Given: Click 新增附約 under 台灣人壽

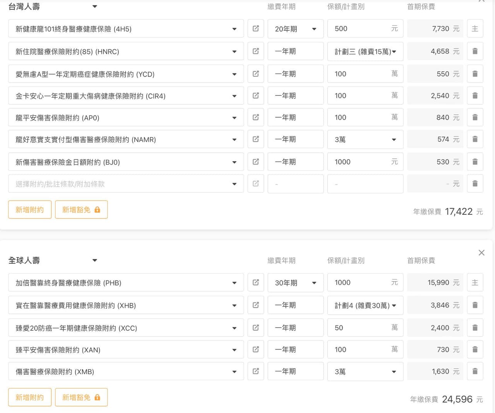Looking at the screenshot, I should point(30,209).
